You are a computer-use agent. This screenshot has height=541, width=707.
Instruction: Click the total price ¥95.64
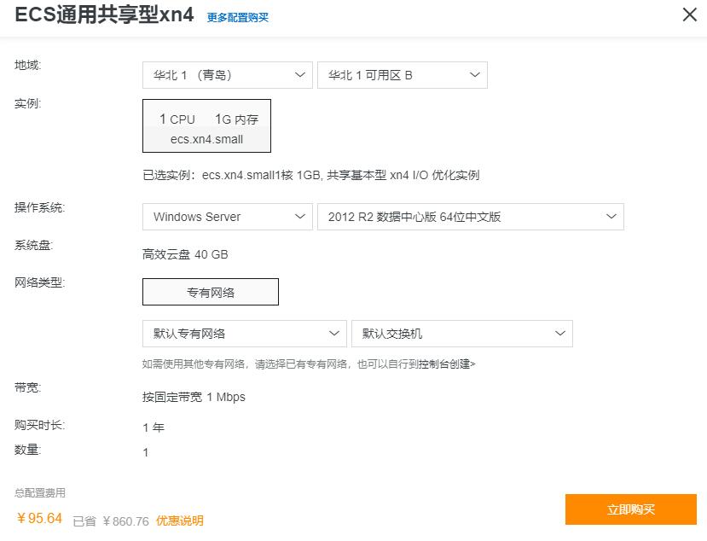(x=38, y=518)
